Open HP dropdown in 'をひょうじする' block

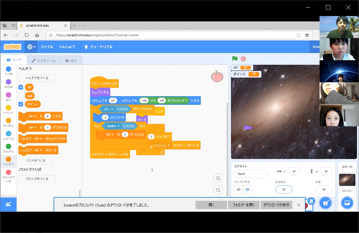38,139
